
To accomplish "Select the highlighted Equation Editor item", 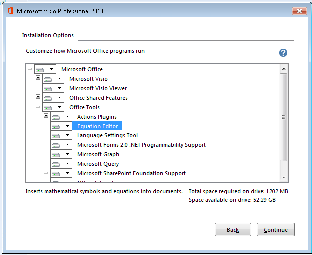I will (97, 126).
